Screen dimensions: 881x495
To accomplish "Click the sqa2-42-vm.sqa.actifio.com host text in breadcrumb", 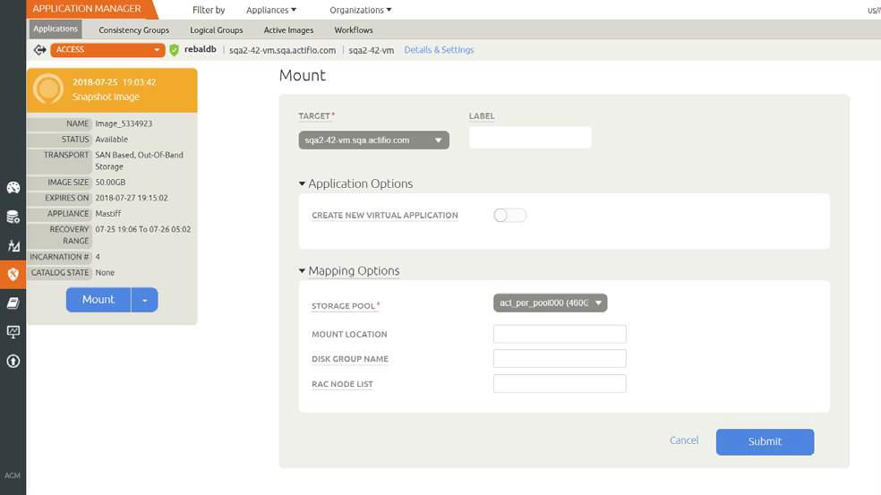I will [x=282, y=50].
